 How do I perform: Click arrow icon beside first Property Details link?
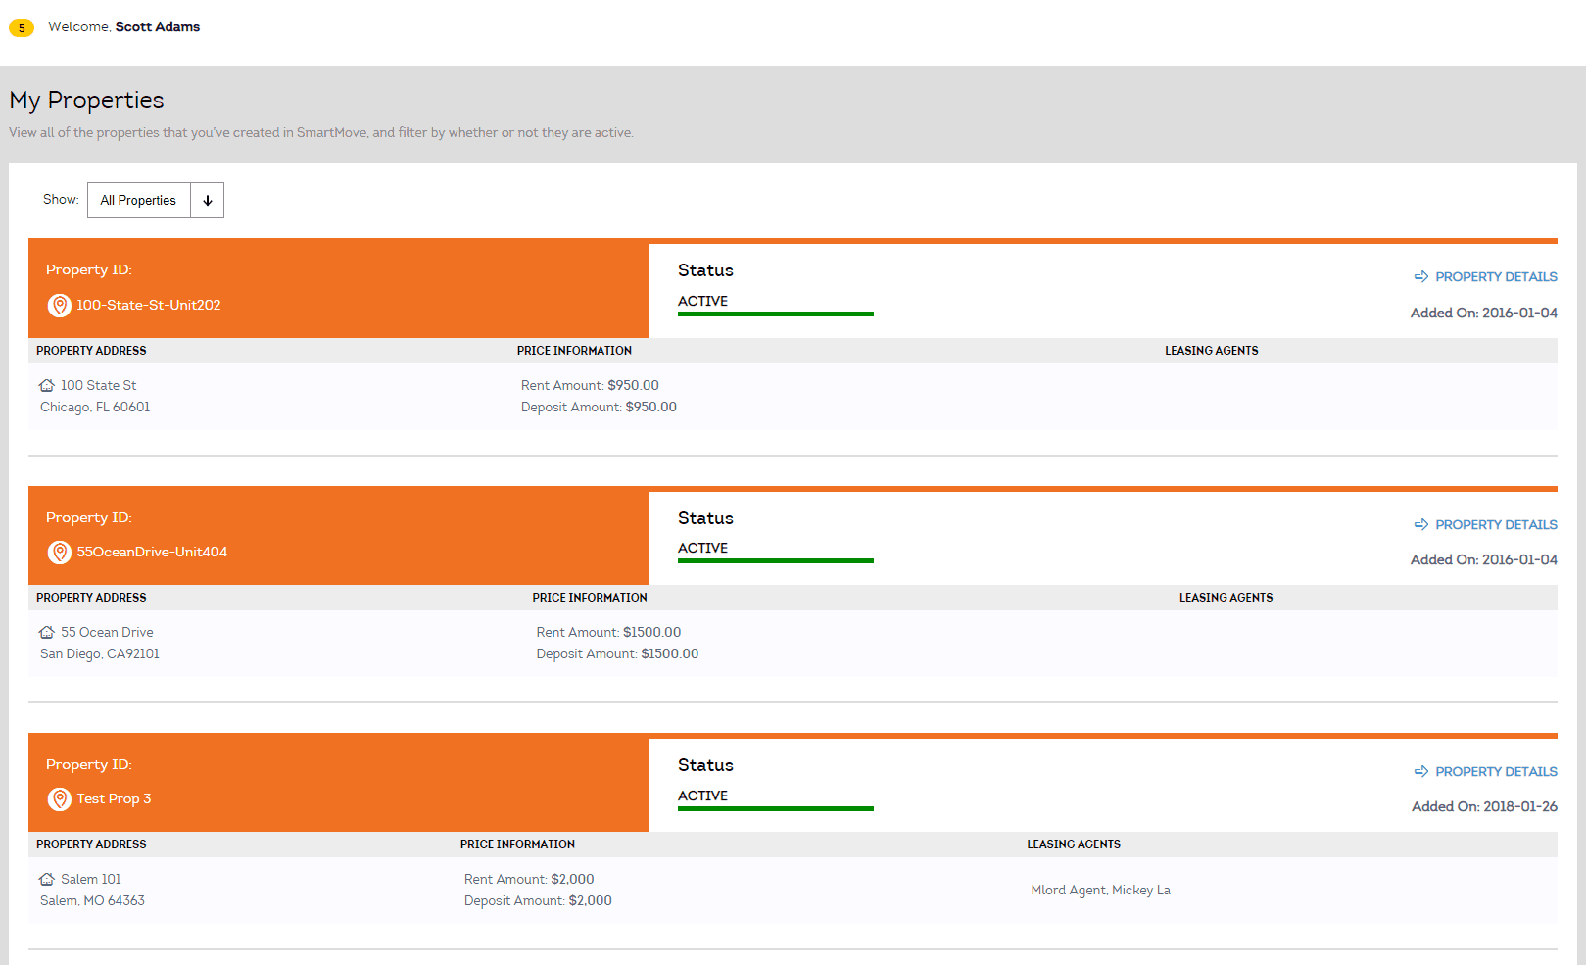point(1421,277)
